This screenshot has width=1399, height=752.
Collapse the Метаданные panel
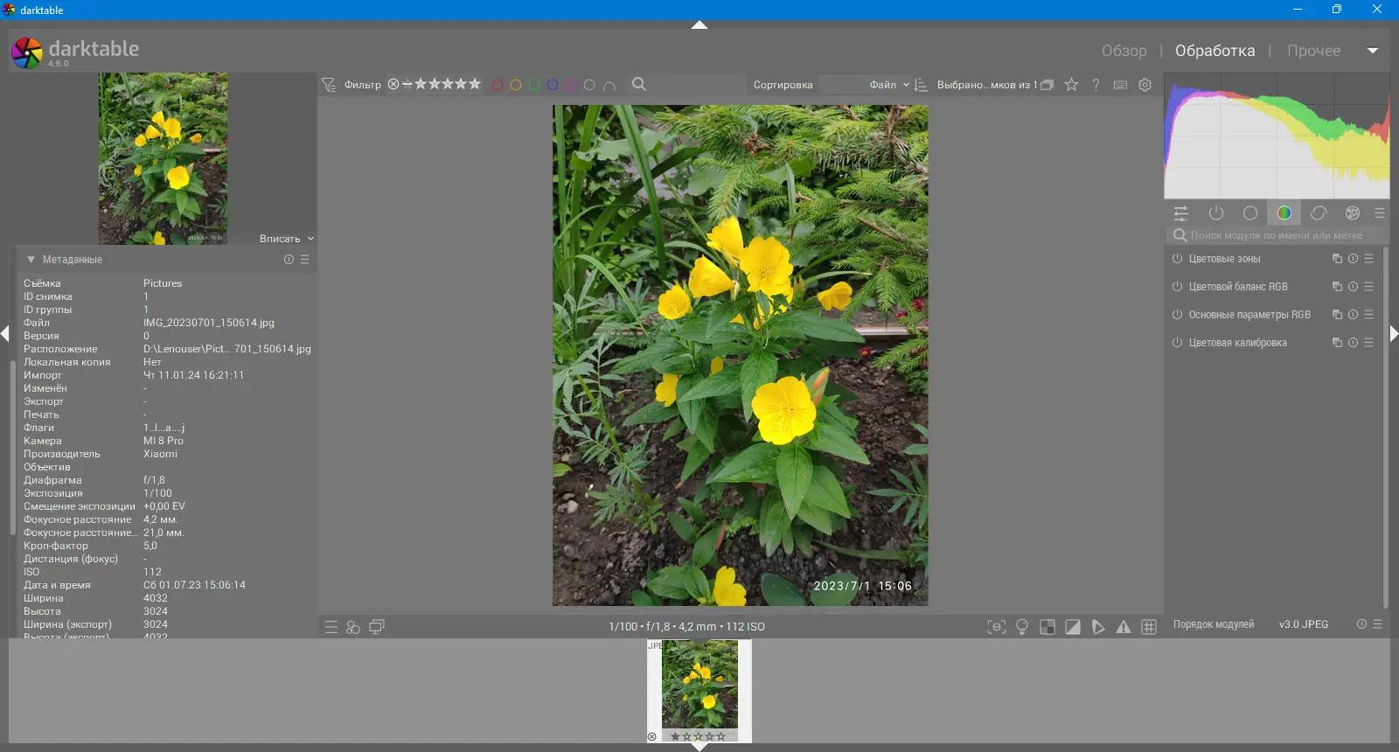point(31,260)
